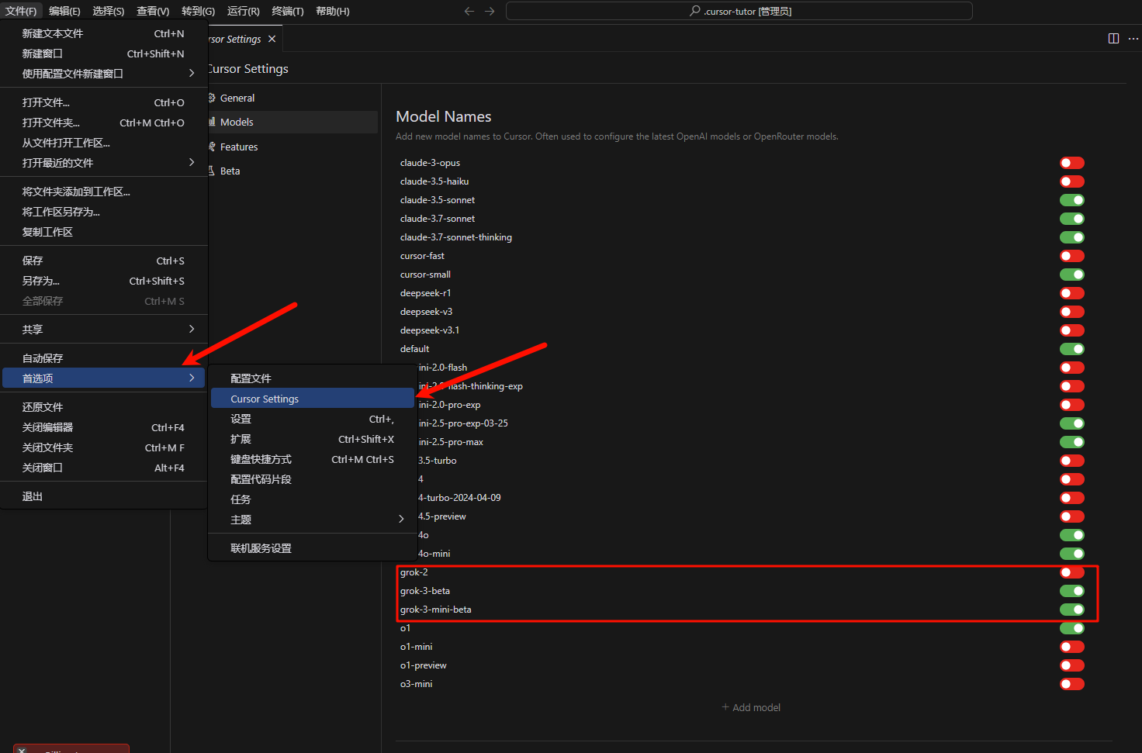Enable the deepseek-r1 model
The width and height of the screenshot is (1142, 753).
click(1072, 293)
